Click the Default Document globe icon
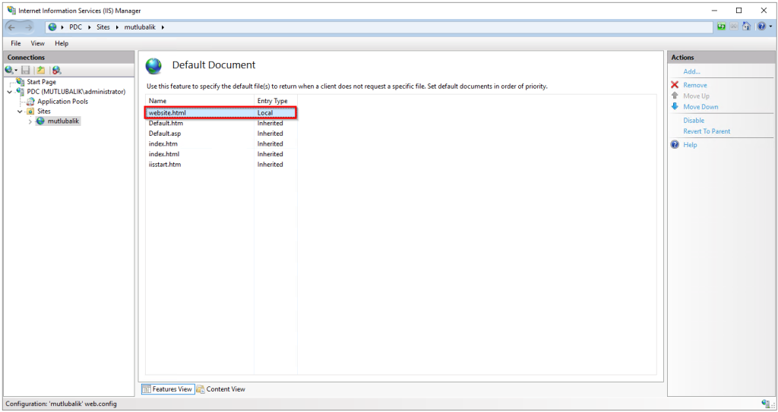The image size is (778, 412). pos(153,65)
